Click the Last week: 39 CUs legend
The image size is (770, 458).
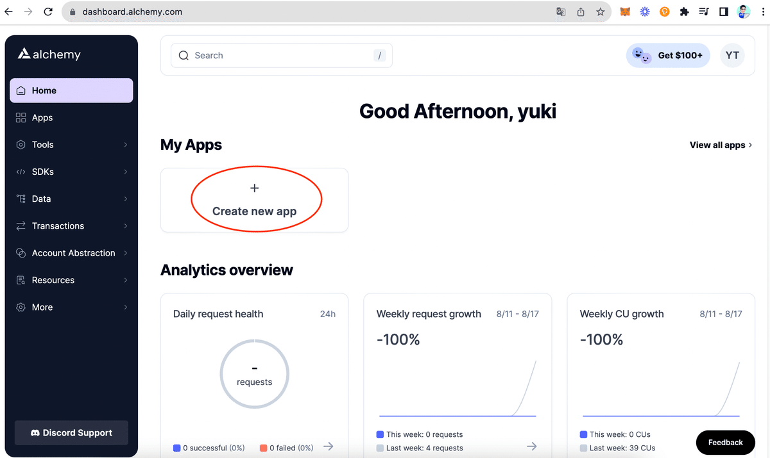click(618, 448)
